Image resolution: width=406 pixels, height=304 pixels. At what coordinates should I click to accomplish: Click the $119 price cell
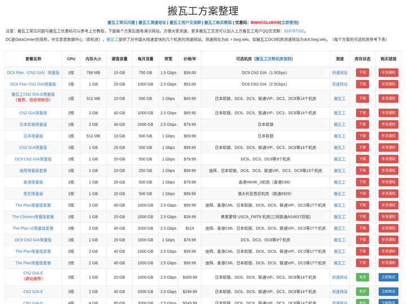click(190, 228)
